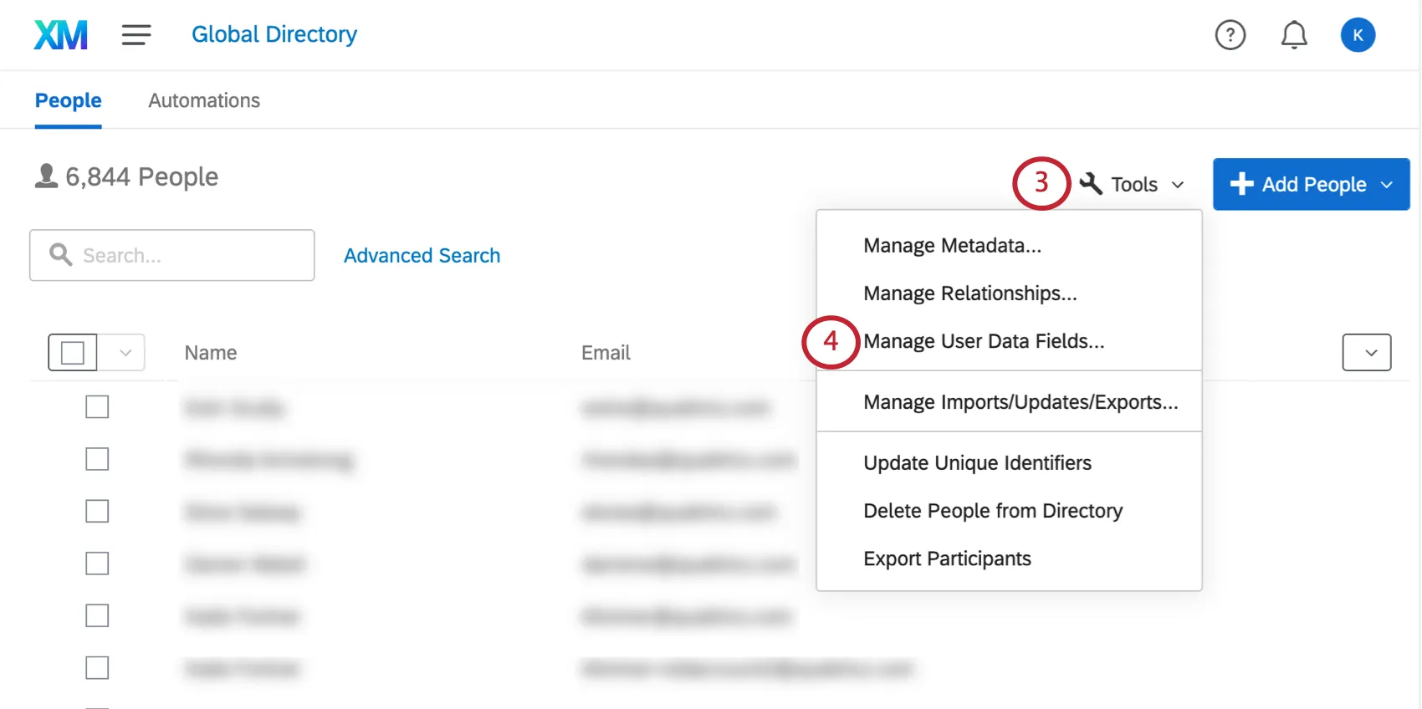The height and width of the screenshot is (709, 1422).
Task: Click the plus icon on Add People
Action: [1241, 184]
